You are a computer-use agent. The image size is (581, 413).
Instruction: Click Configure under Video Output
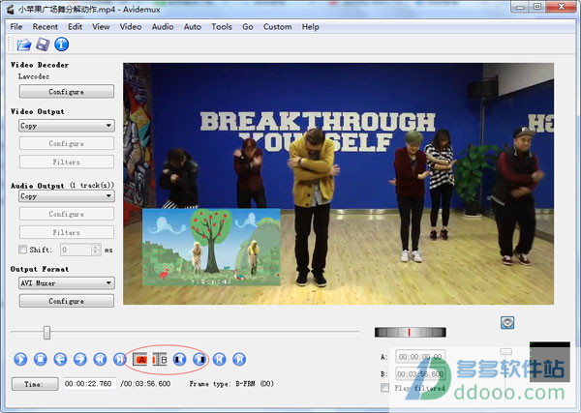[x=67, y=143]
